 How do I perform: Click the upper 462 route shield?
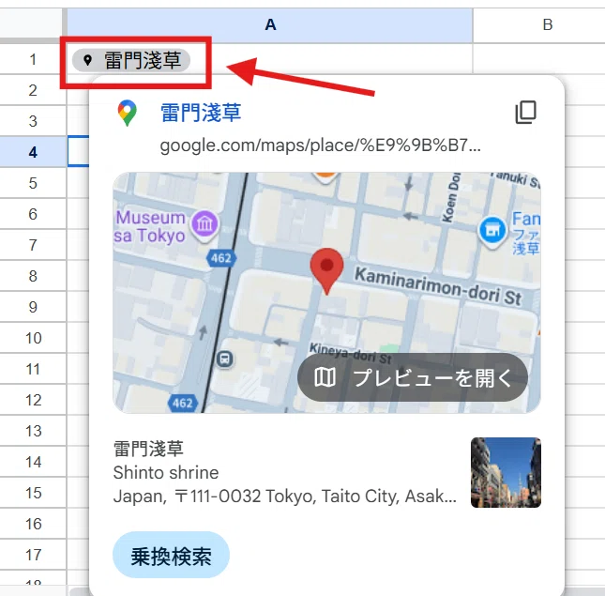(221, 258)
